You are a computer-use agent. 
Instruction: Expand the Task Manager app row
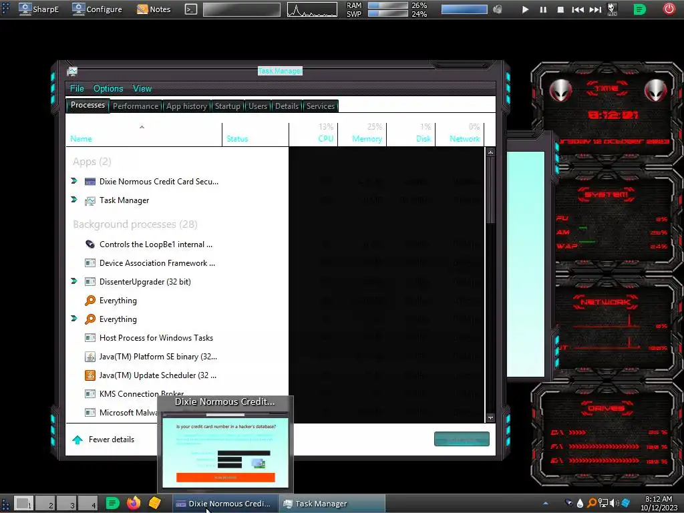pos(73,200)
